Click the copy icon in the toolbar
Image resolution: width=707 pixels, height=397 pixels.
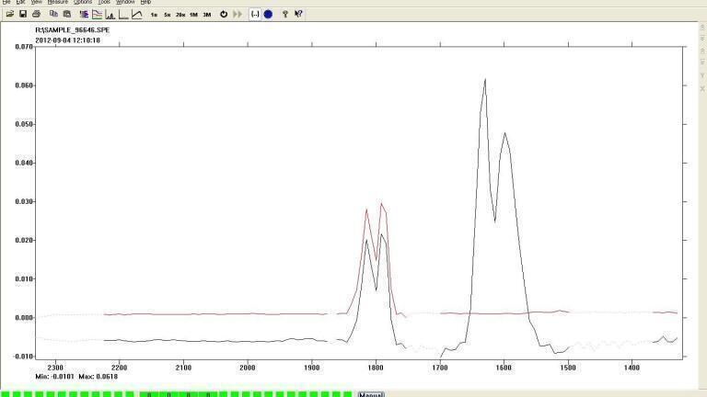pos(53,15)
